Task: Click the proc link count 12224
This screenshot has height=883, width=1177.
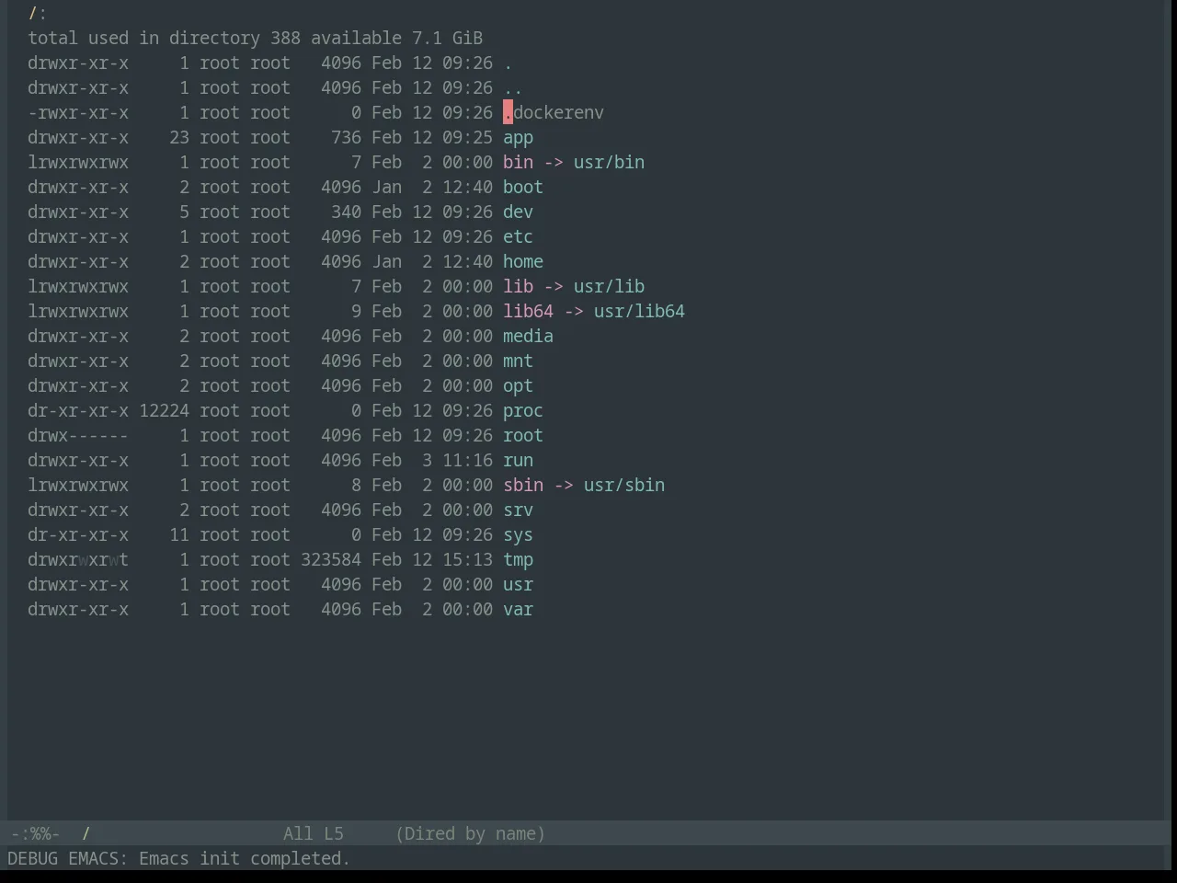Action: (164, 411)
